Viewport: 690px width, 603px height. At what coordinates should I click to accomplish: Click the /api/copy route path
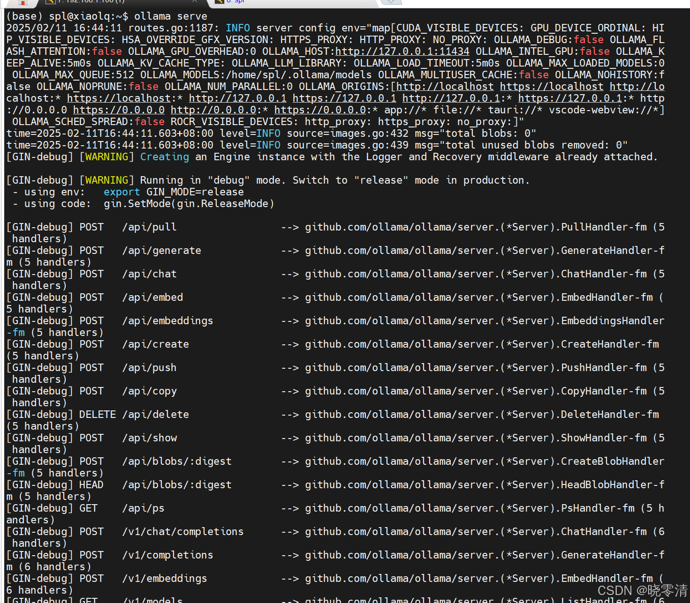[149, 391]
